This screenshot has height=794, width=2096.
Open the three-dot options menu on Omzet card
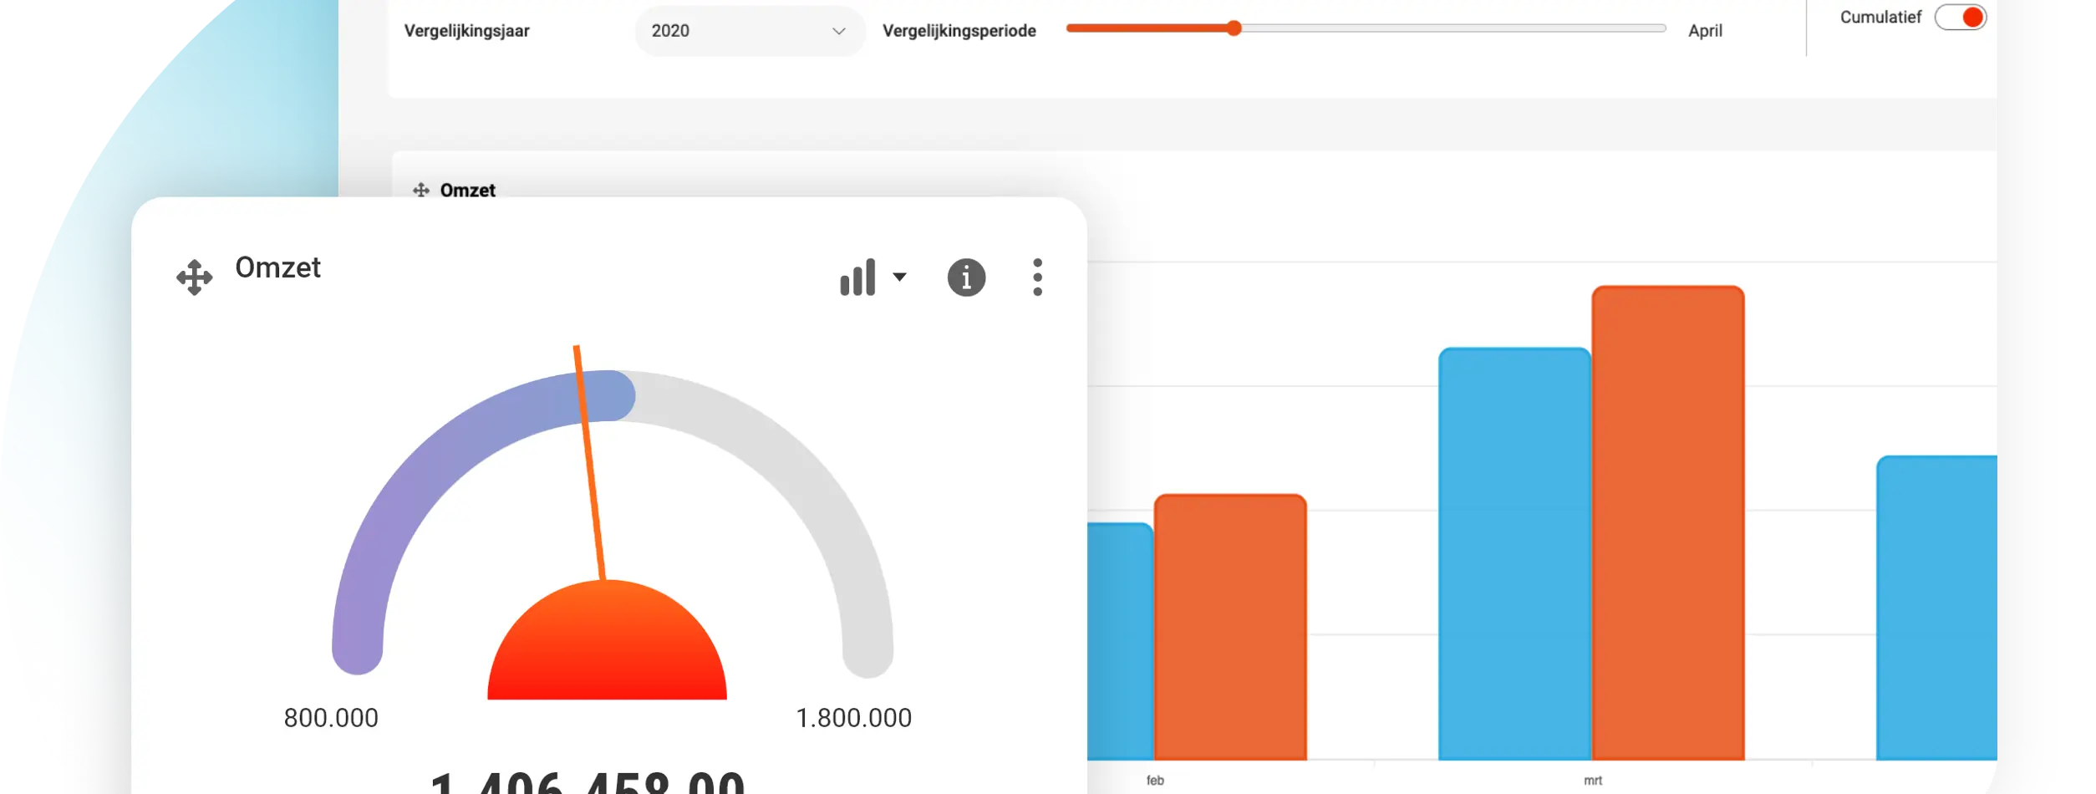1037,277
